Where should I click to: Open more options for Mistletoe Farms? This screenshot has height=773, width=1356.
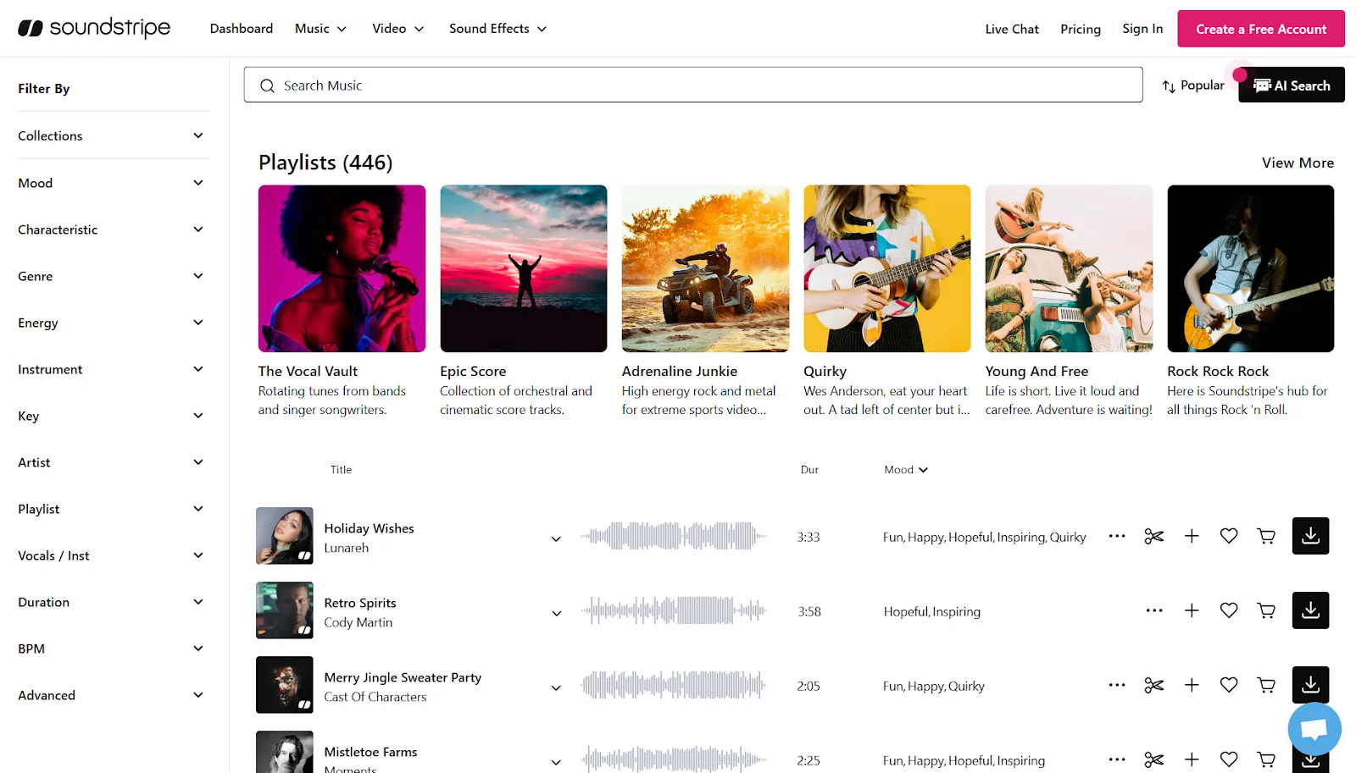click(1117, 759)
